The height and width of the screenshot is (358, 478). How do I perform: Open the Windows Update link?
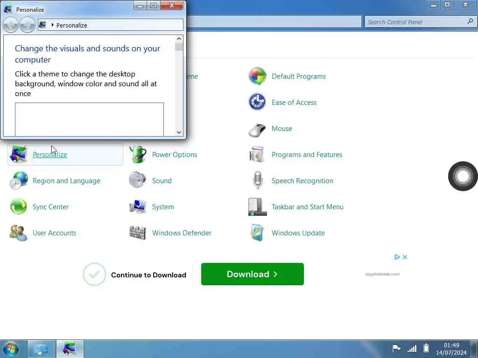(298, 233)
